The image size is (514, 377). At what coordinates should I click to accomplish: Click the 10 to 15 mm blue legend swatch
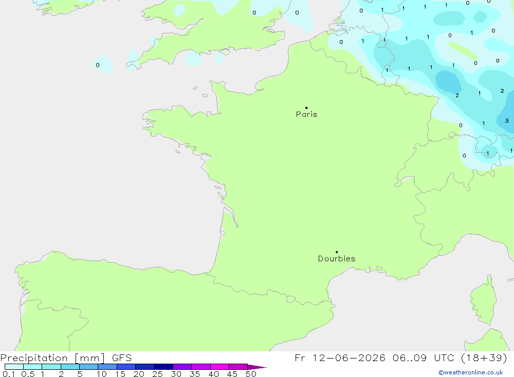(x=107, y=367)
